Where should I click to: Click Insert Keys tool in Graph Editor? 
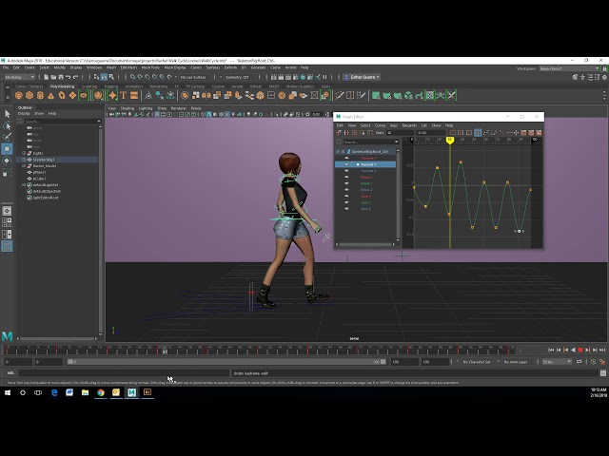(x=346, y=133)
